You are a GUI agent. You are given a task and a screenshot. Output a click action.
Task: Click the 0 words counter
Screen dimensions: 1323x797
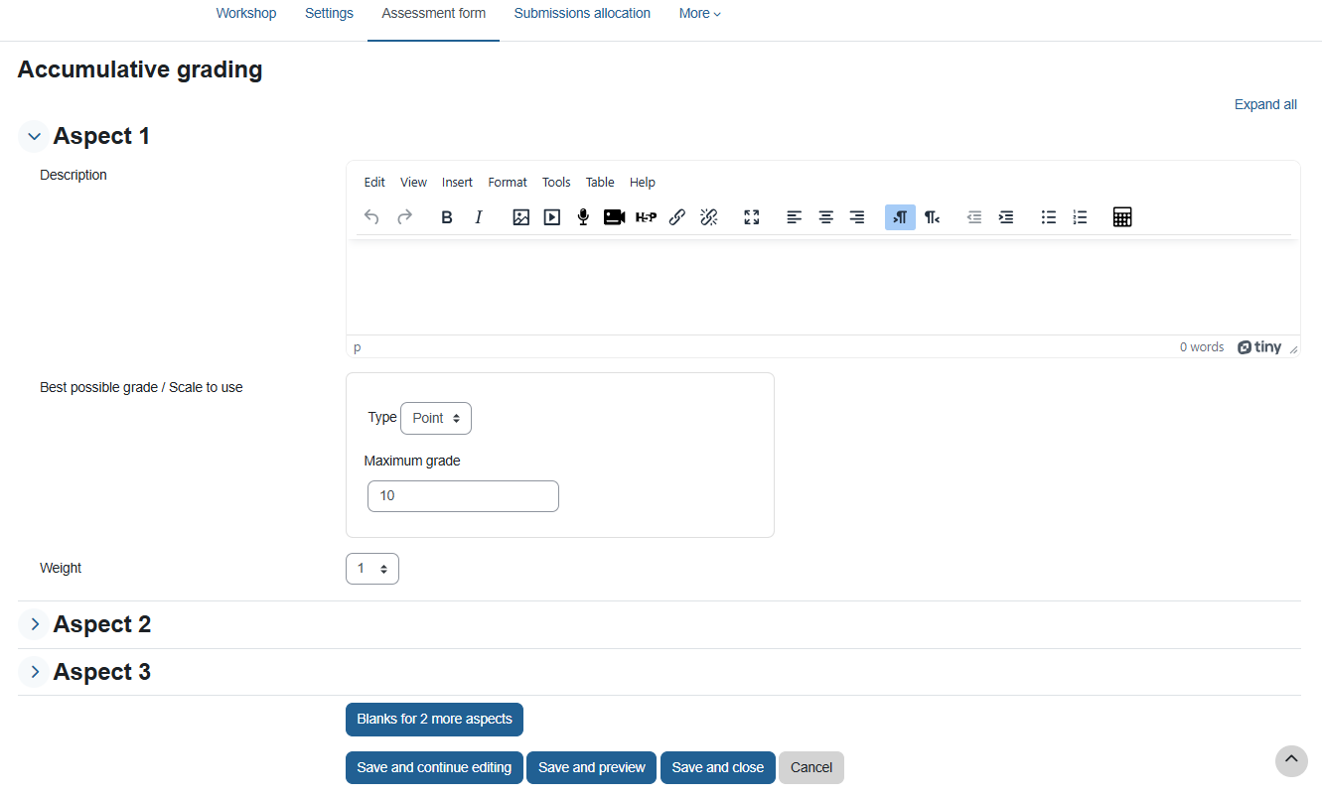tap(1202, 347)
